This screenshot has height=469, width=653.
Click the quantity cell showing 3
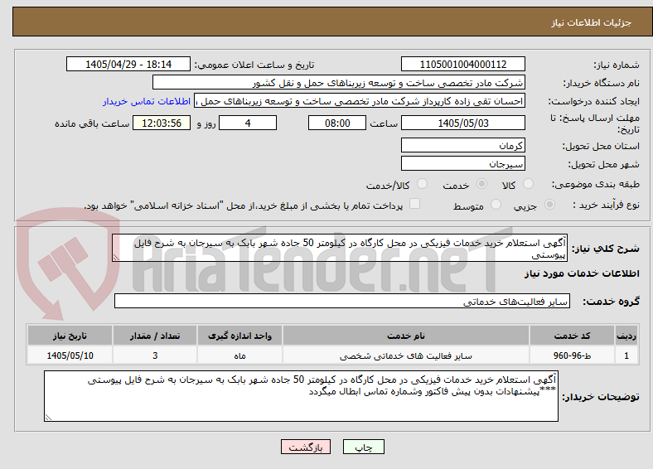[155, 355]
